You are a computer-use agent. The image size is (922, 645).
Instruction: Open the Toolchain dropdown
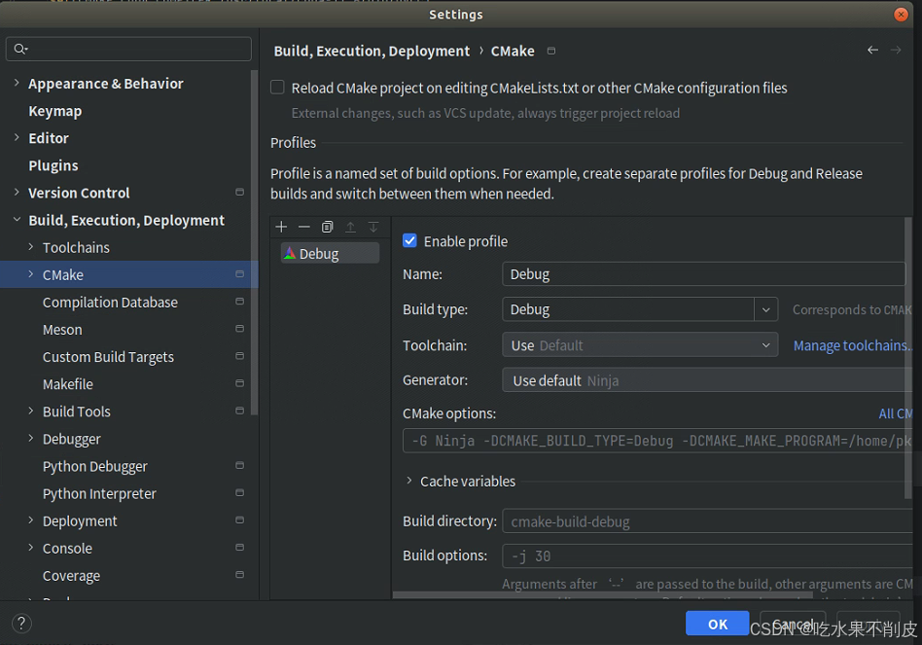point(766,344)
